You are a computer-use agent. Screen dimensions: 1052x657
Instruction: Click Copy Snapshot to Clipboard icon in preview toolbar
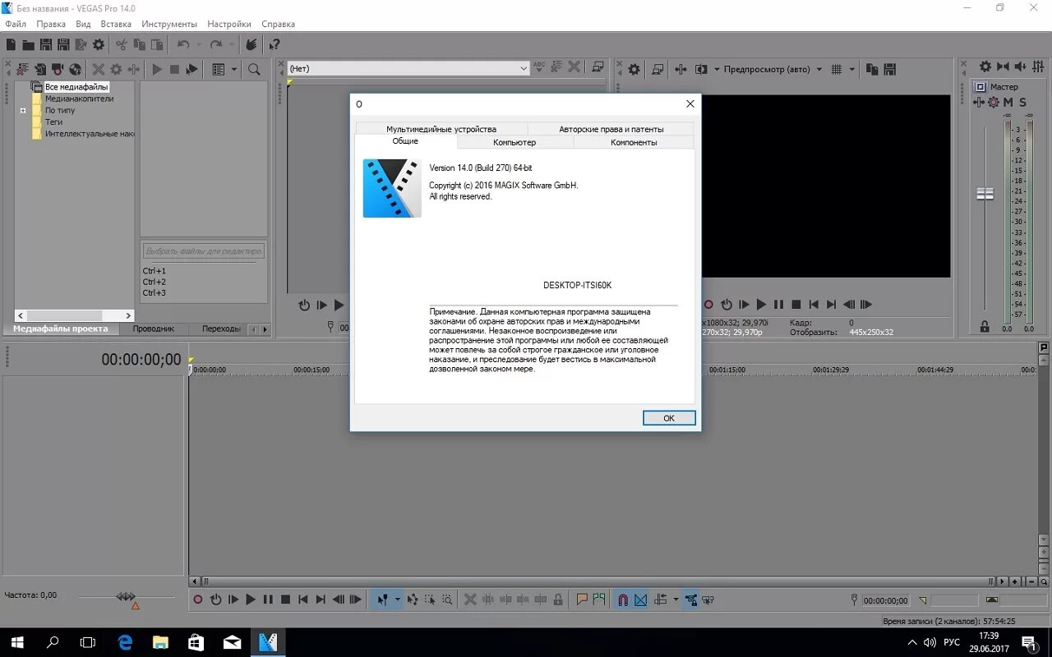872,70
